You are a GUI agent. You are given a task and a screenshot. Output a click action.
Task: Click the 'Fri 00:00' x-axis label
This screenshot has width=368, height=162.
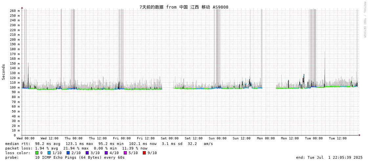(121, 139)
